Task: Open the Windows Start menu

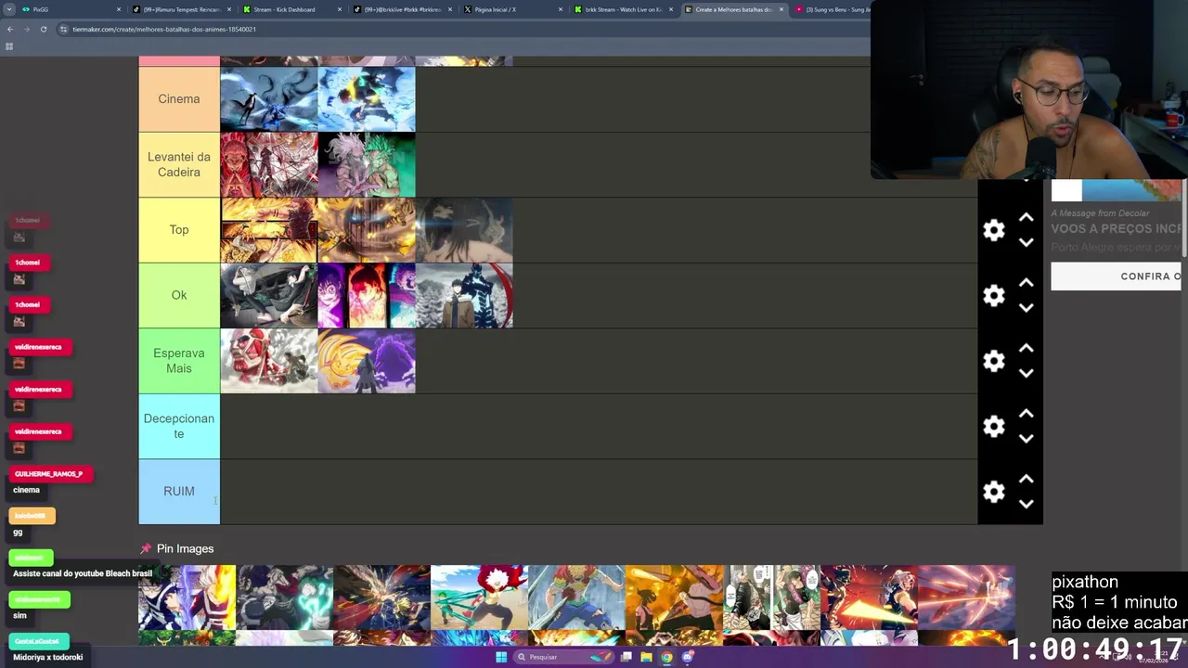Action: 501,657
